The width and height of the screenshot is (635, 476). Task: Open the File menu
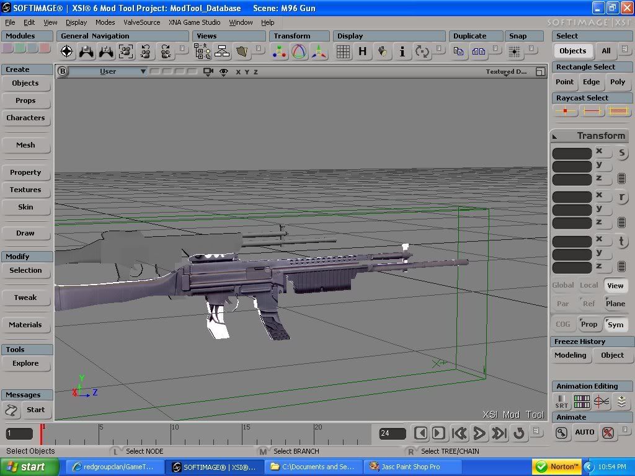[x=10, y=22]
